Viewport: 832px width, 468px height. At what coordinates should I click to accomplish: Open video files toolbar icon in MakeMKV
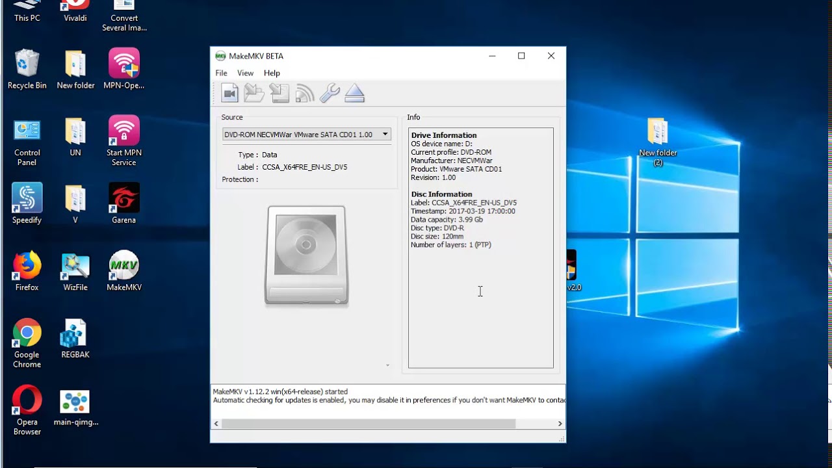point(229,93)
